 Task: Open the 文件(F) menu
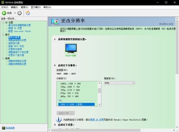(5, 7)
